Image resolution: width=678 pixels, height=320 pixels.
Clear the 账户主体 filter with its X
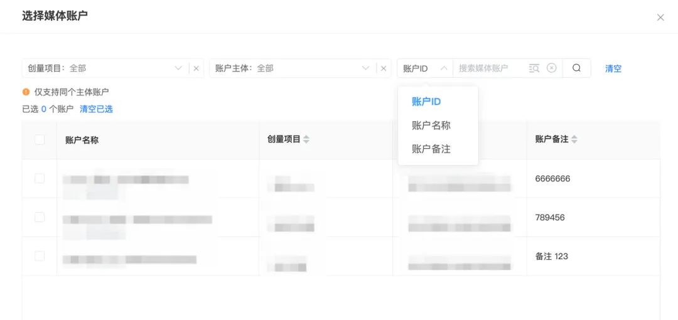[x=383, y=68]
